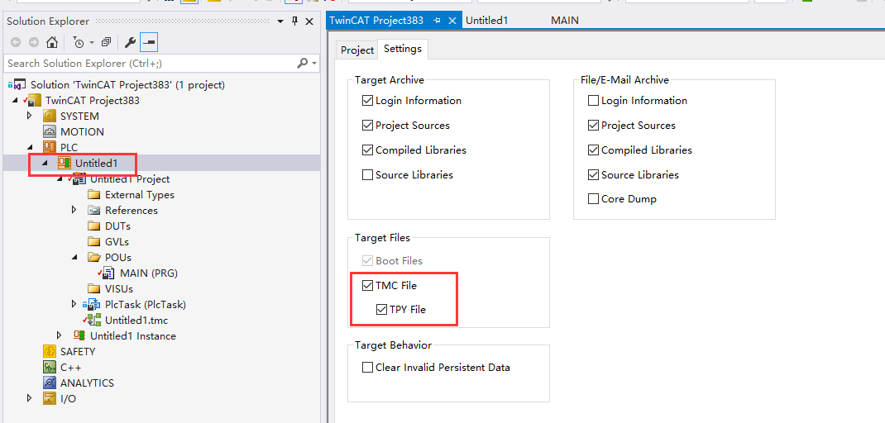Expand the References node
This screenshot has width=885, height=423.
pyautogui.click(x=74, y=211)
